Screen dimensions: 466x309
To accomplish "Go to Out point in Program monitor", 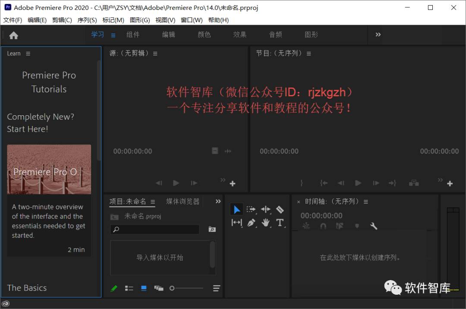I will [392, 183].
